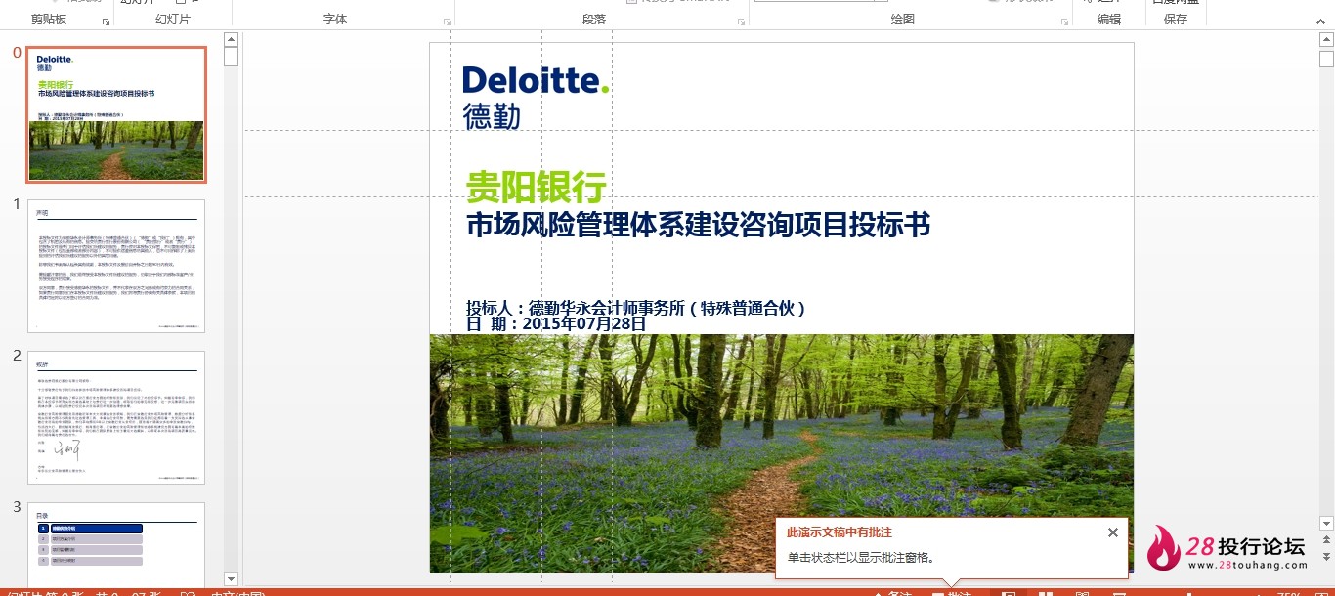Screen dimensions: 1335x596
Task: Click the 绘图 group label
Action: [903, 20]
